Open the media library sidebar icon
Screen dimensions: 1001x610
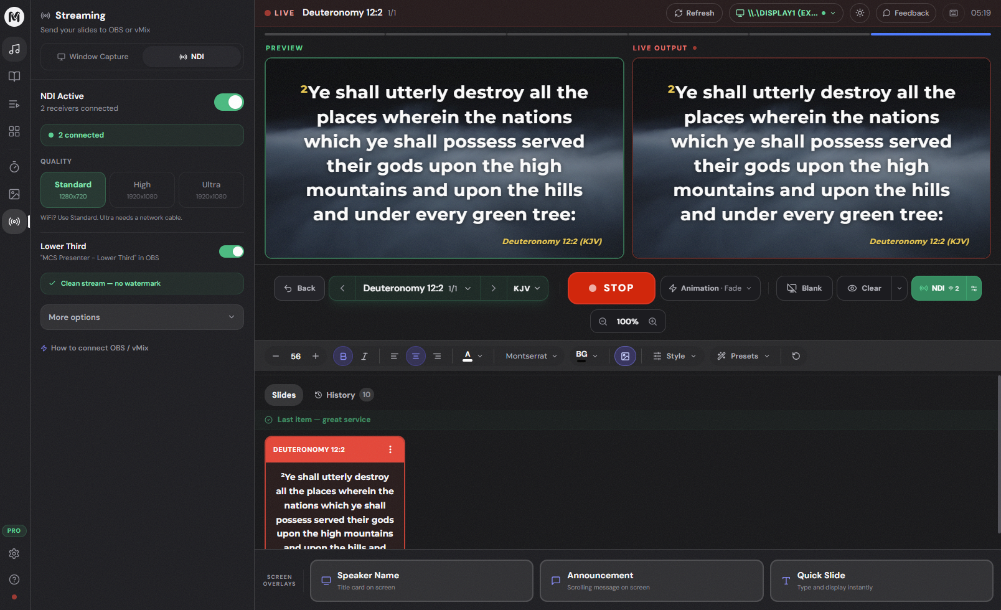pyautogui.click(x=14, y=194)
